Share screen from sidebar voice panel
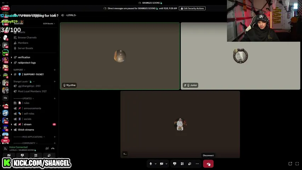Image resolution: width=302 pixels, height=170 pixels. pyautogui.click(x=22, y=155)
